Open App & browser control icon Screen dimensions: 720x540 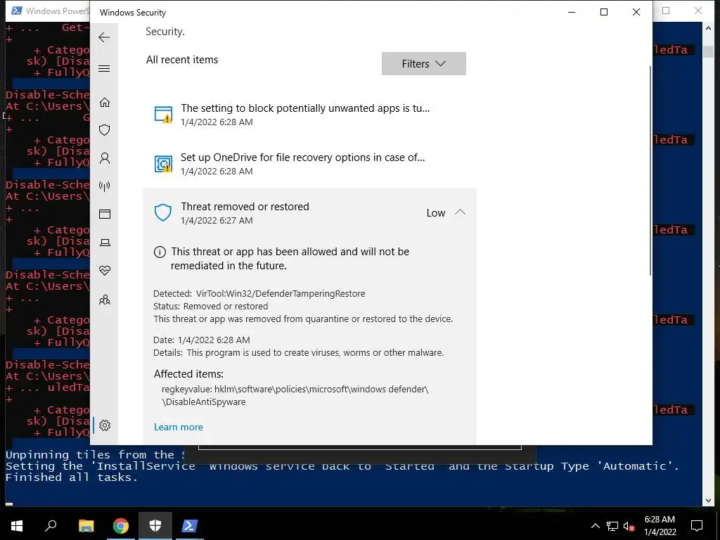click(105, 214)
